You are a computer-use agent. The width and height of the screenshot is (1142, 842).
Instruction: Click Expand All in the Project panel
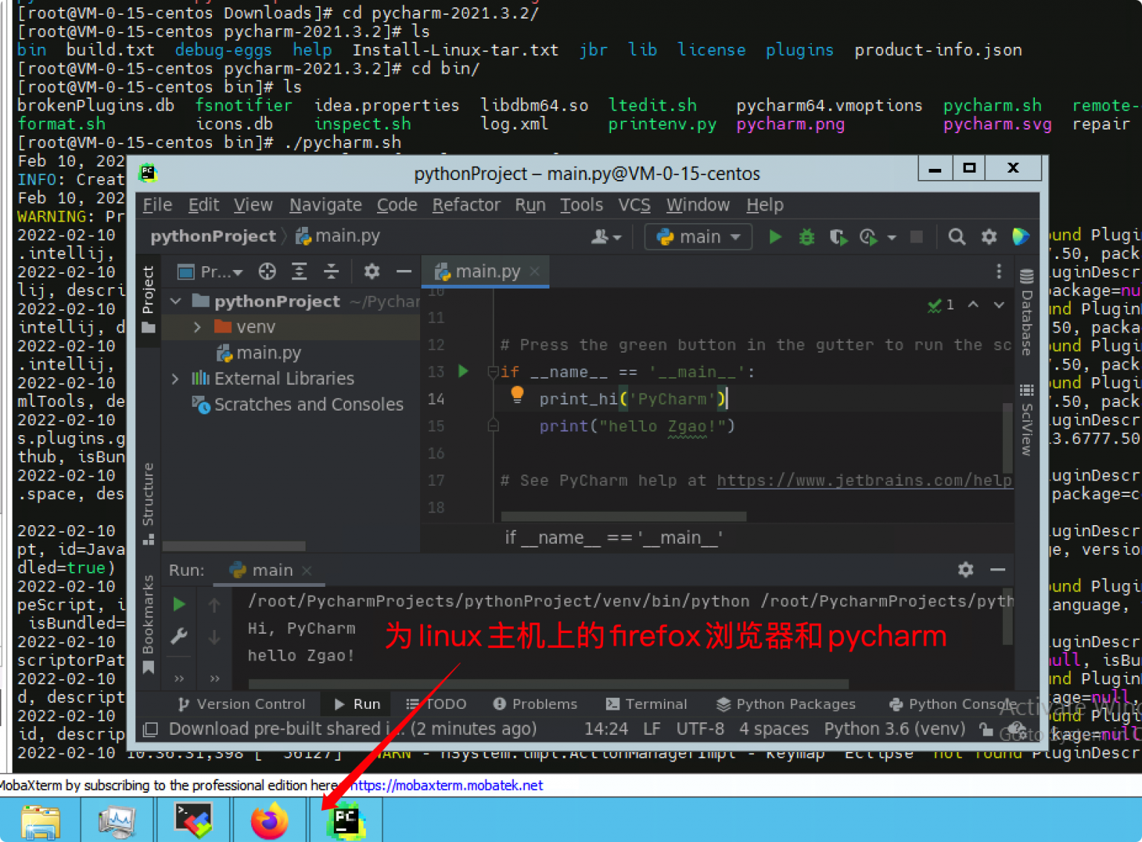tap(299, 271)
